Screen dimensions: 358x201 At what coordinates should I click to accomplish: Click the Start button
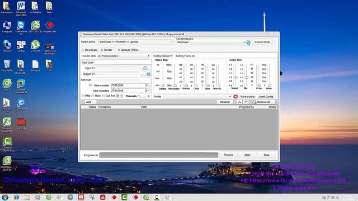(247, 155)
